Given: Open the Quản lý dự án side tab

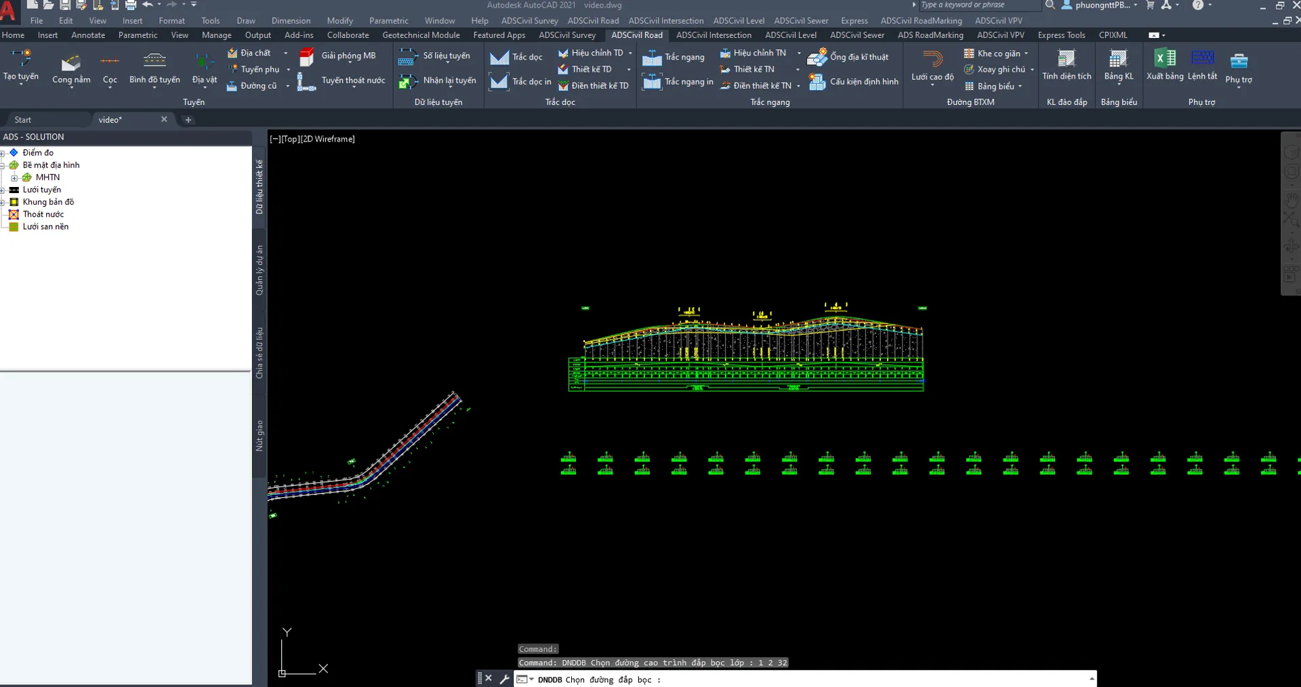Looking at the screenshot, I should click(259, 270).
